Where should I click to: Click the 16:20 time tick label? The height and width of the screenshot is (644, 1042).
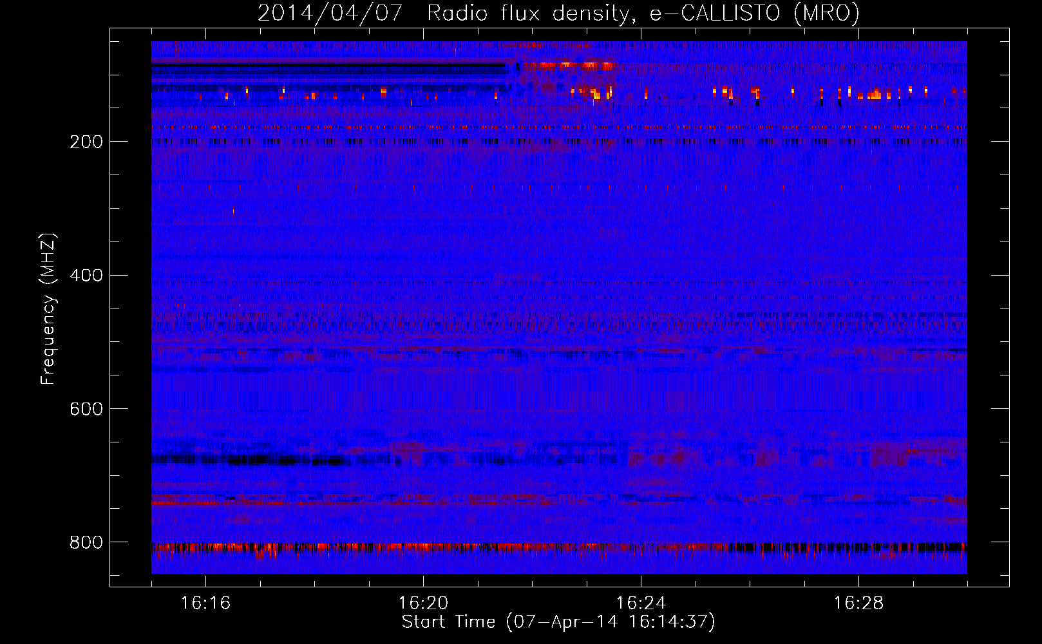click(423, 603)
